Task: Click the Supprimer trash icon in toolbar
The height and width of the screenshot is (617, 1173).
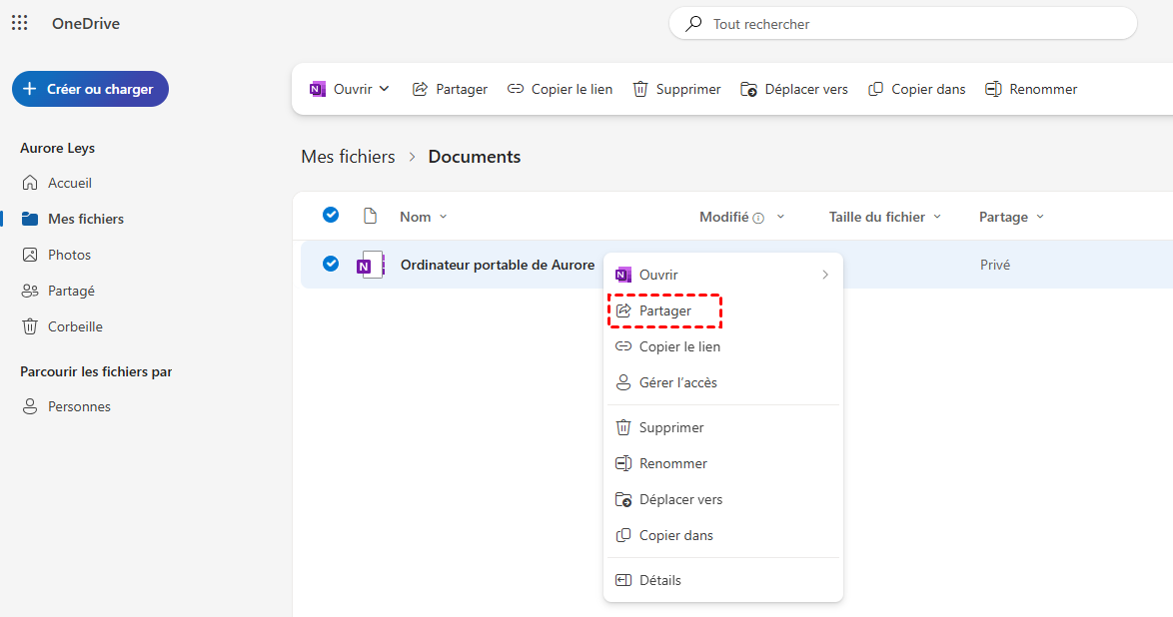Action: pos(640,89)
